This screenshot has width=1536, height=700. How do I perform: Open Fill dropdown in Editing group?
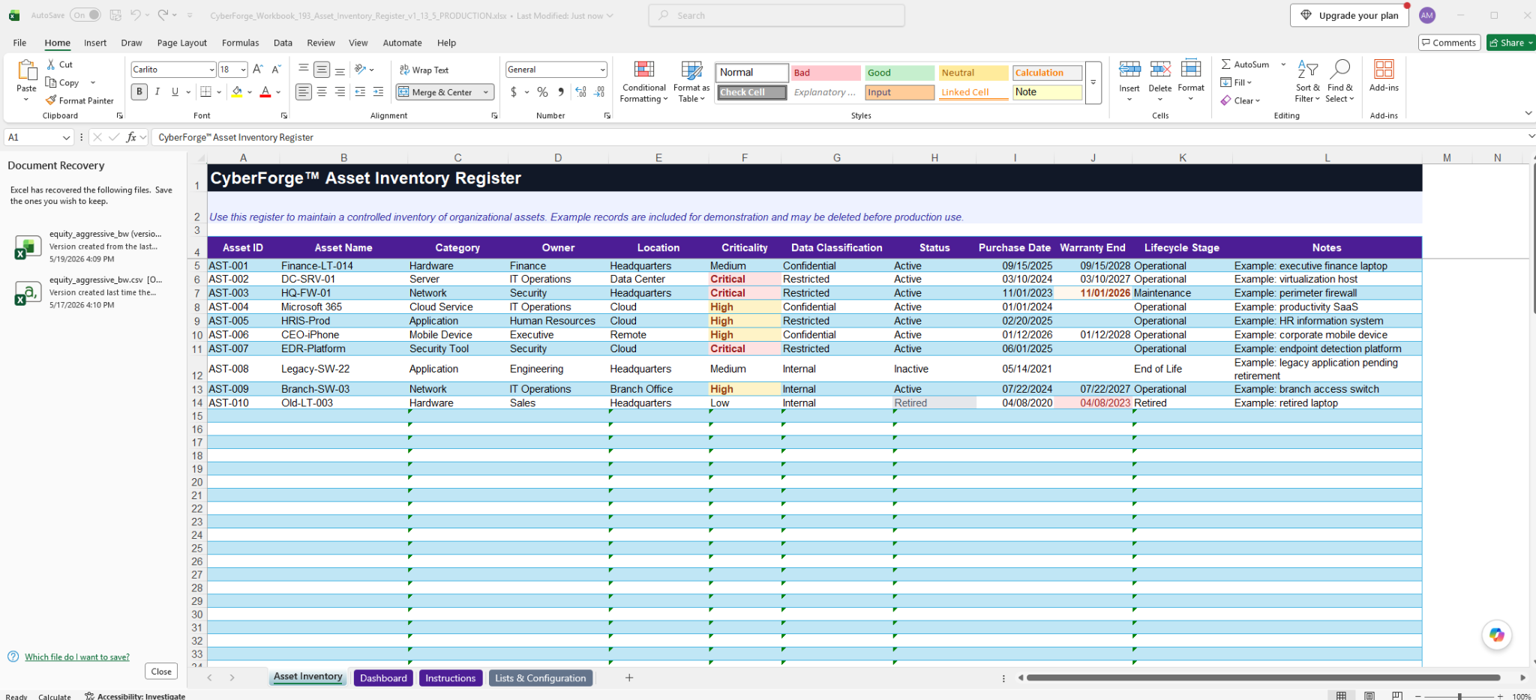(x=1236, y=82)
